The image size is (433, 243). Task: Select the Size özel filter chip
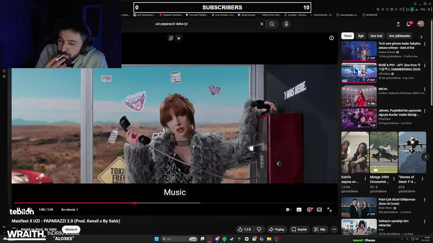pos(376,36)
